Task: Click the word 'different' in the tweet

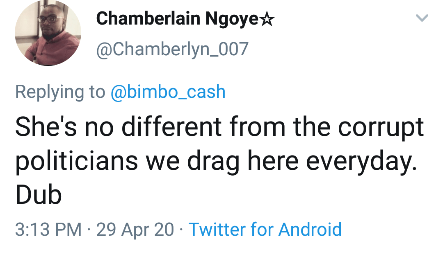Action: tap(171, 126)
